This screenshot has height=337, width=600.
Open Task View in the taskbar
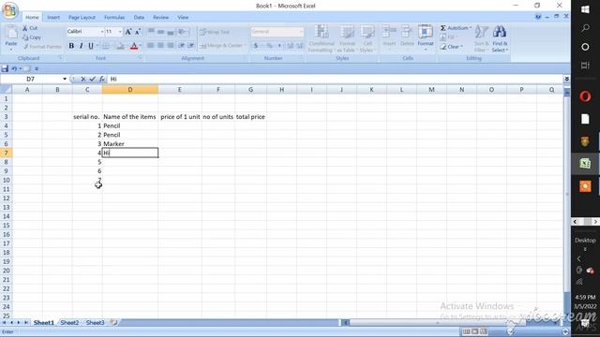tap(585, 66)
